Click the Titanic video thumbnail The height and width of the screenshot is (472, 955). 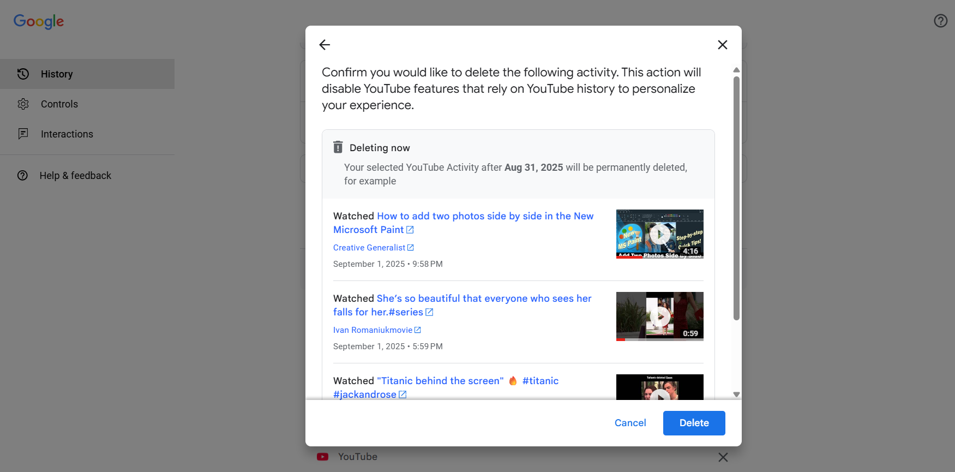(660, 387)
